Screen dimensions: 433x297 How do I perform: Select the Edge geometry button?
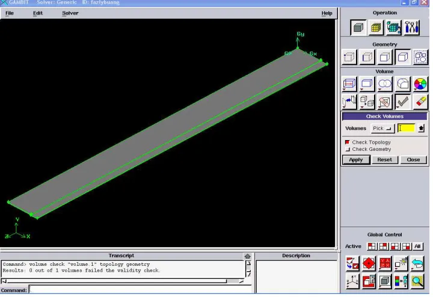[x=367, y=57]
